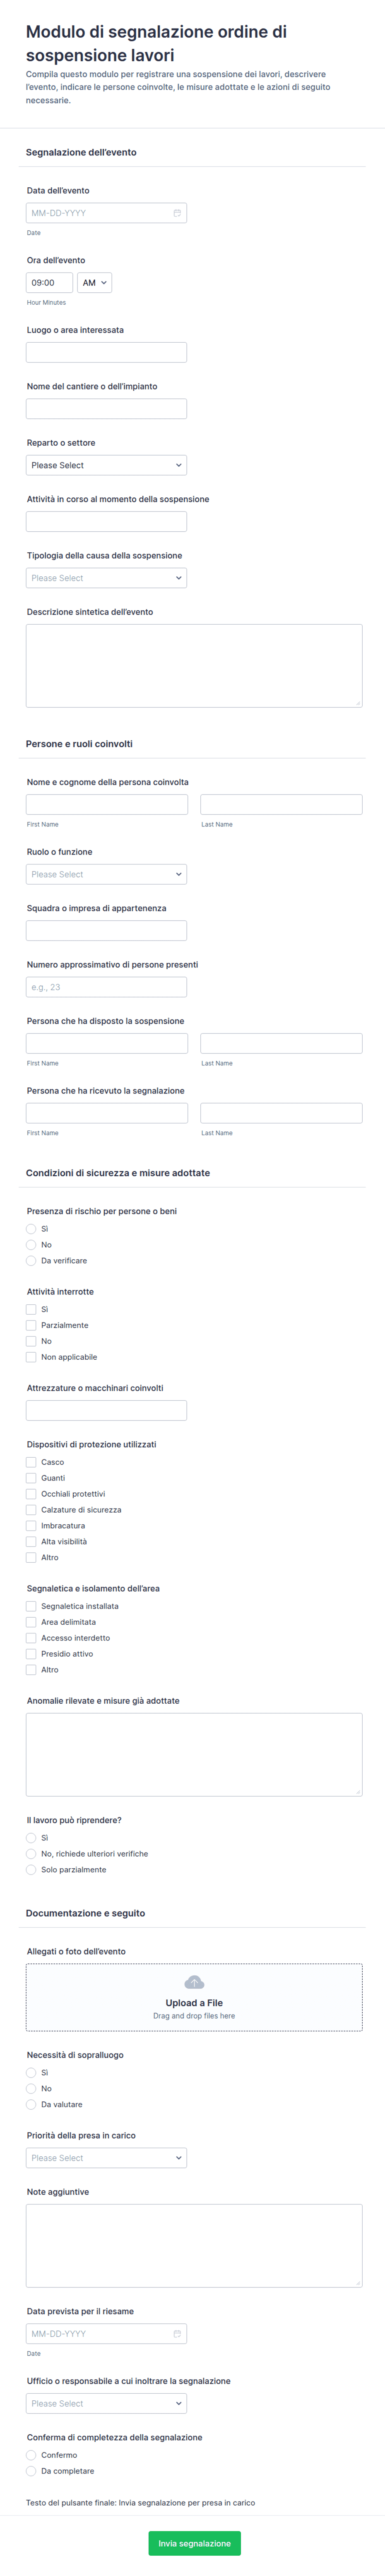The image size is (385, 2576).
Task: Check the Parzialmente box under Attività interrotte
Action: (31, 1325)
